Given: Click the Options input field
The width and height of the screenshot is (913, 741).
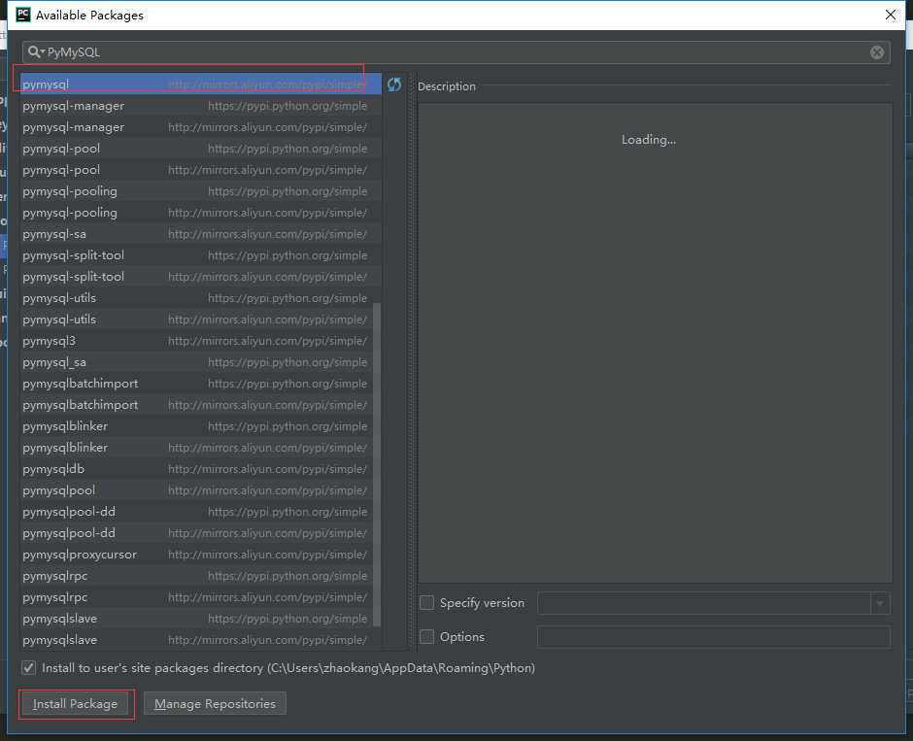Looking at the screenshot, I should [x=714, y=637].
